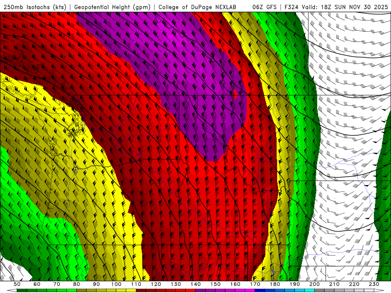The image size is (391, 293).
Task: Click the colorbar label '170'
Action: [x=255, y=284]
